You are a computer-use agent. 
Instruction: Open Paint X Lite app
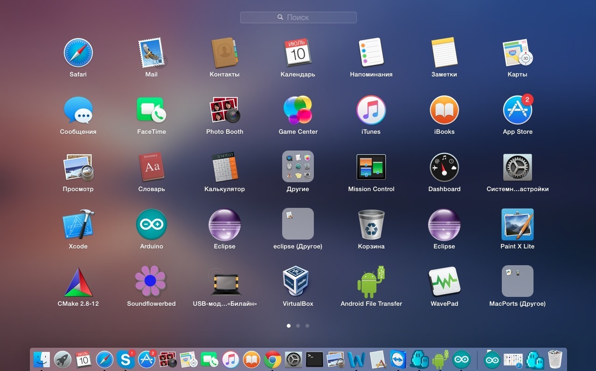click(517, 225)
